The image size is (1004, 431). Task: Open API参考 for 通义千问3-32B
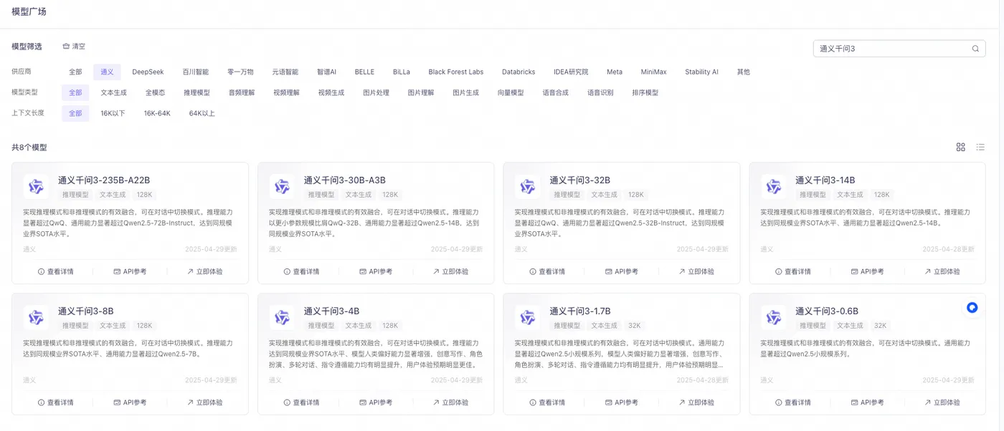click(622, 271)
